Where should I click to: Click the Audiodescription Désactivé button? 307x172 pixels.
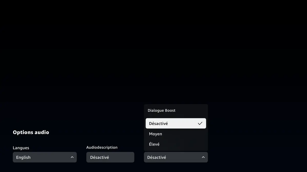[x=110, y=157]
